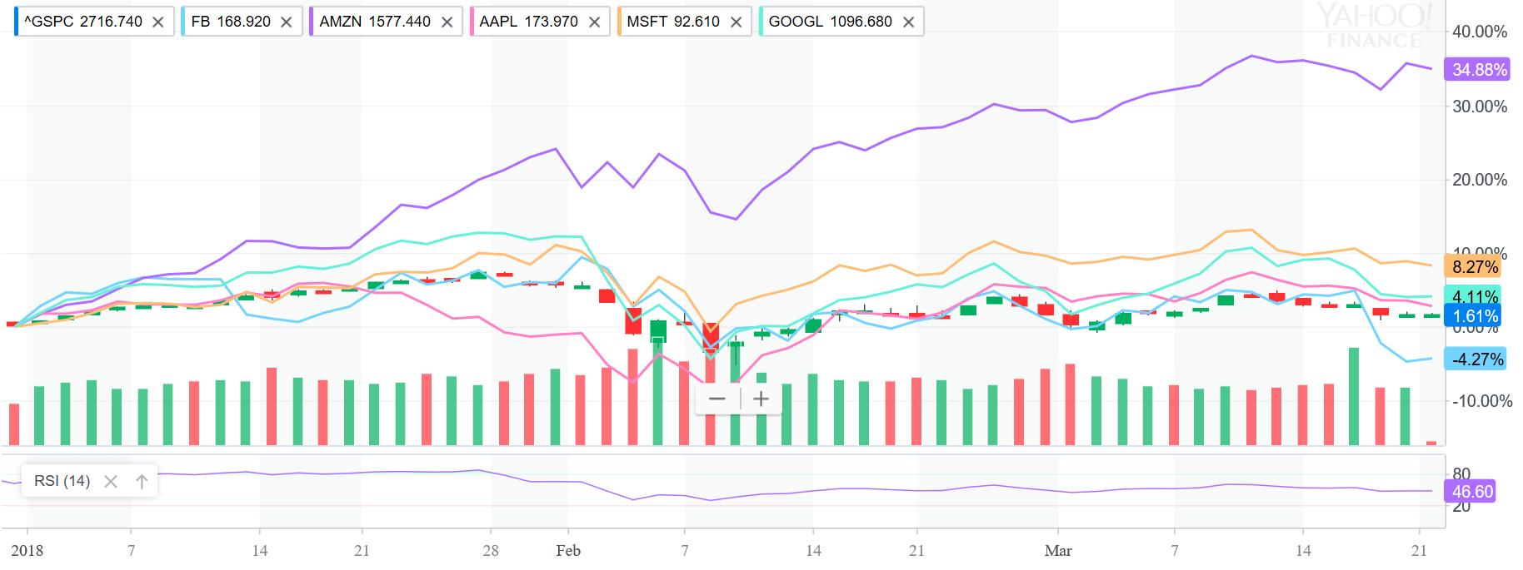Move RSI (14) indicator panel up
The image size is (1523, 570).
click(x=142, y=481)
